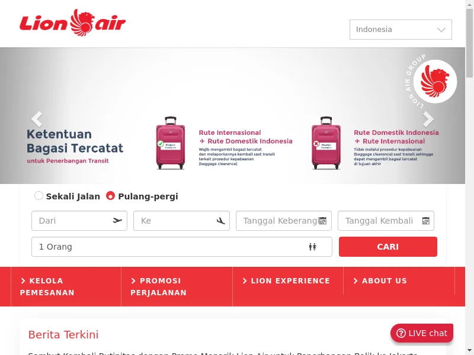Click the Lion Air logo in header
The height and width of the screenshot is (355, 474).
point(72,22)
